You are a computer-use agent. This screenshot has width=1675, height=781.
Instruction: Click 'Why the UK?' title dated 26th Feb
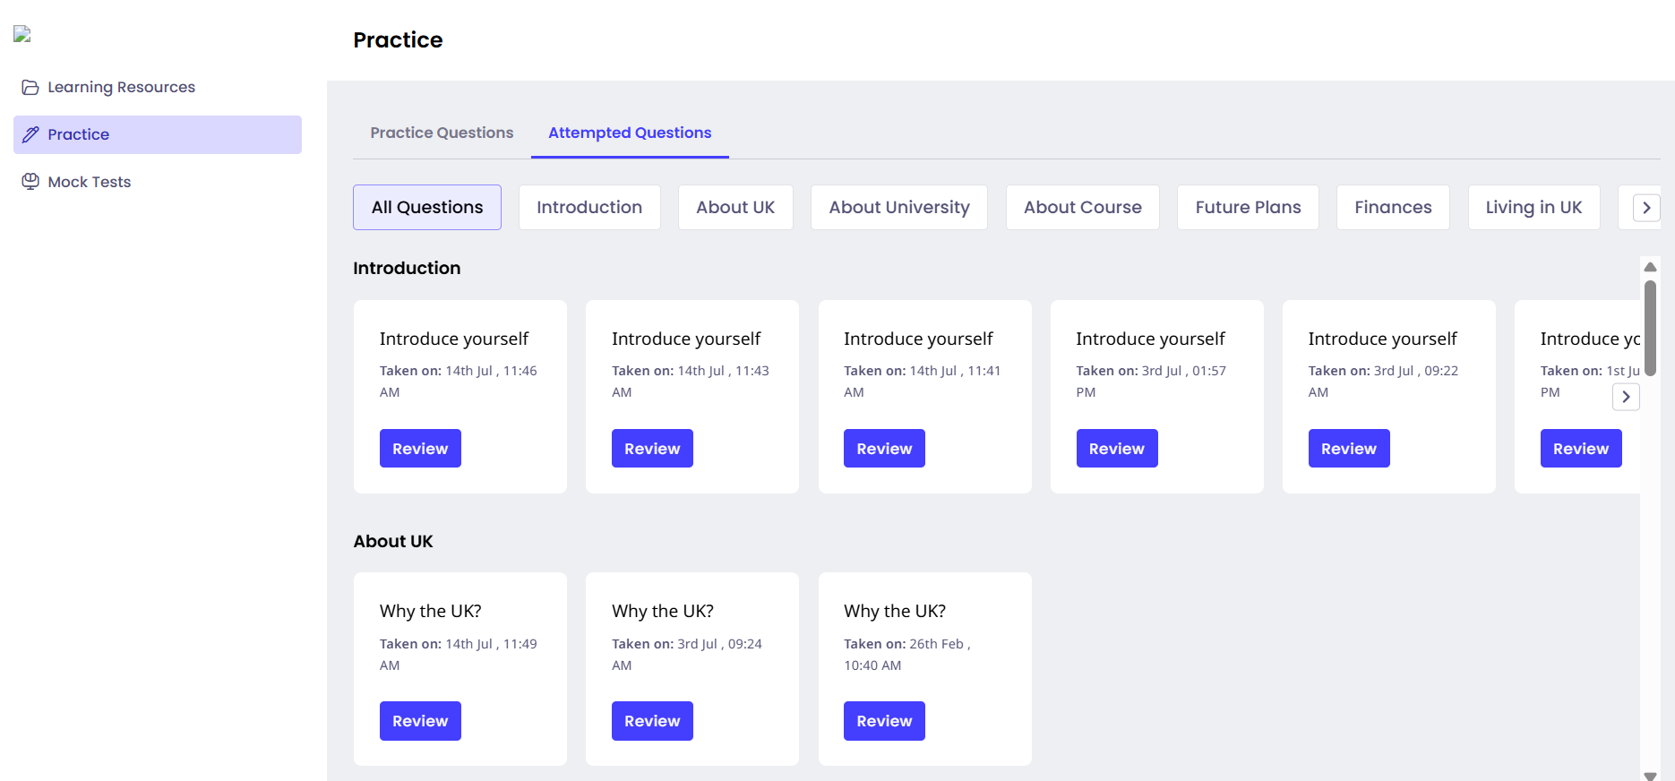click(x=895, y=611)
